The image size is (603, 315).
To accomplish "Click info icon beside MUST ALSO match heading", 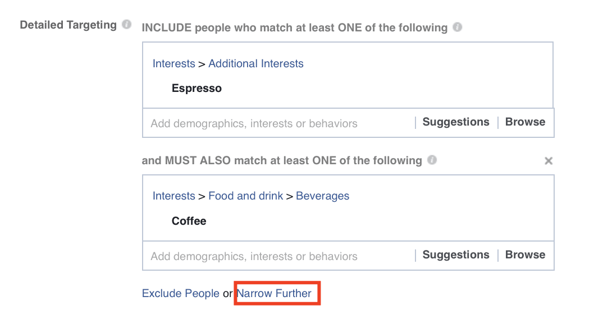I will click(432, 160).
